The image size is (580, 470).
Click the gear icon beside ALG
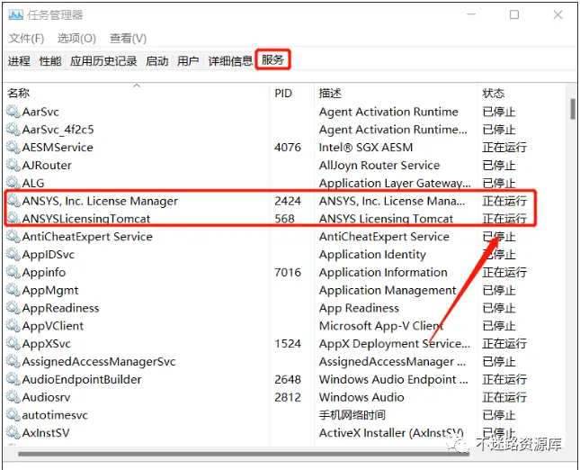13,183
